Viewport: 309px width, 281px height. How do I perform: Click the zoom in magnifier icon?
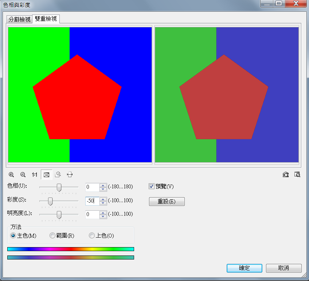click(x=11, y=175)
